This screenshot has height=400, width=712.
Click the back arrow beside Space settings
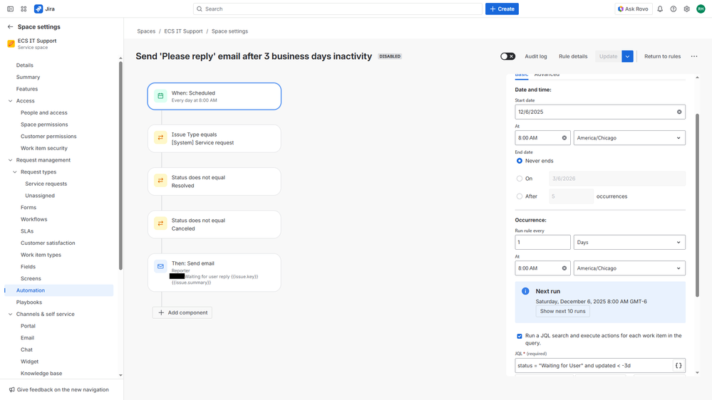(10, 27)
